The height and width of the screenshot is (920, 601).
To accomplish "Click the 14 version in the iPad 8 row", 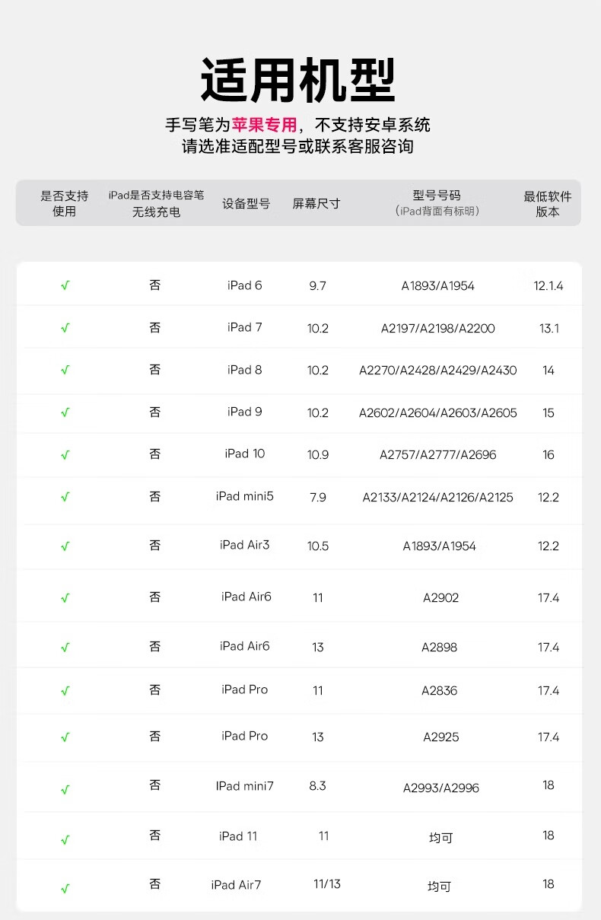I will [x=549, y=371].
